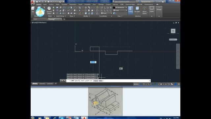Toggle MODEL space status button

pyautogui.click(x=136, y=84)
